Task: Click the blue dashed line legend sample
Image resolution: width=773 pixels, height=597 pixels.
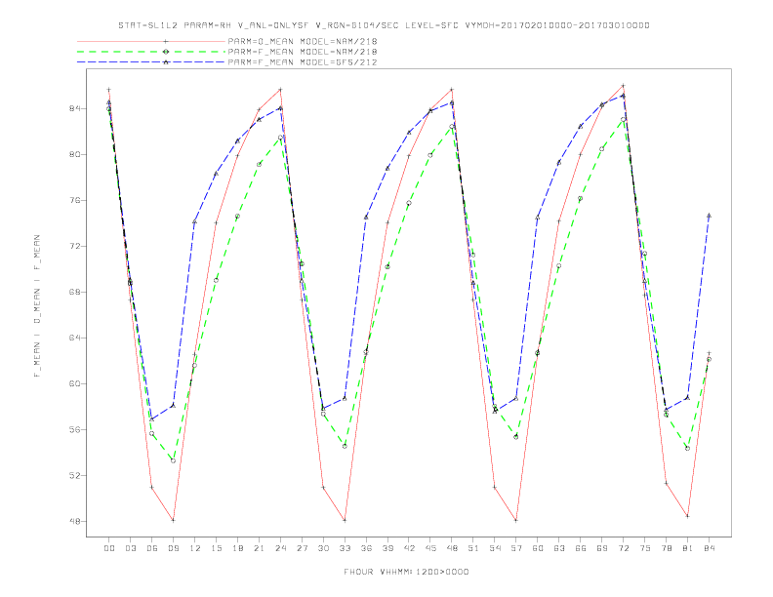Action: click(151, 62)
